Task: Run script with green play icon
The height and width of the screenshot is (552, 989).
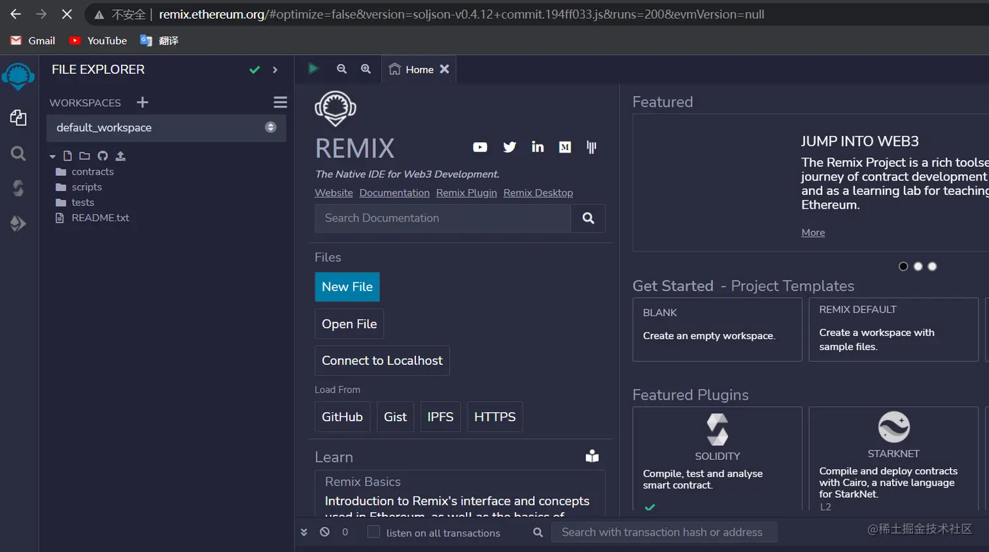Action: (x=313, y=69)
